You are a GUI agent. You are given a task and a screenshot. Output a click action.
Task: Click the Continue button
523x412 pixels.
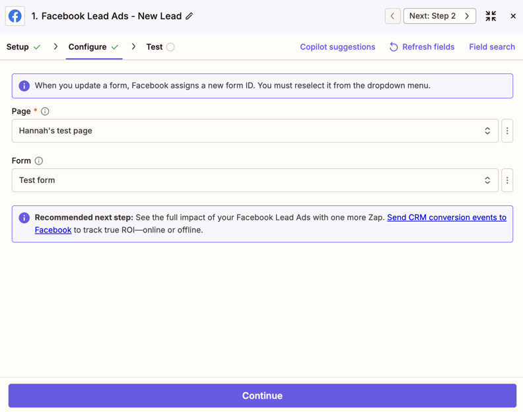tap(262, 395)
